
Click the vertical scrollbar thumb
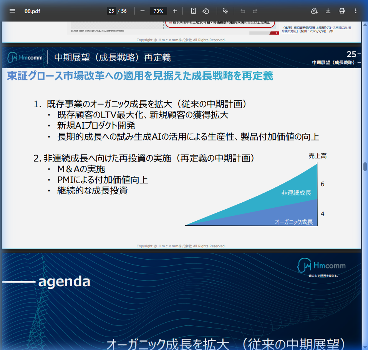[365, 167]
